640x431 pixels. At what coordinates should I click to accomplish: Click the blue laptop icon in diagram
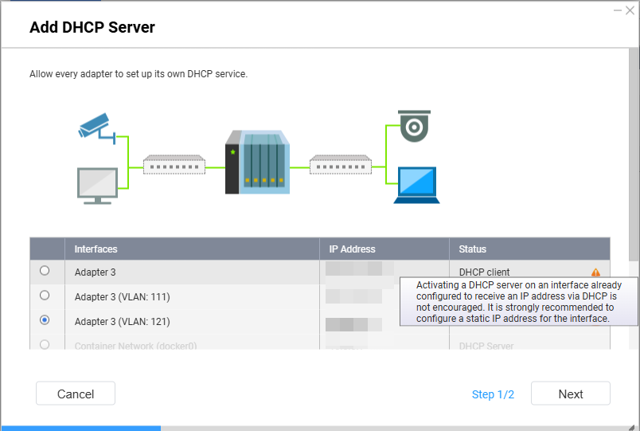[x=416, y=185]
